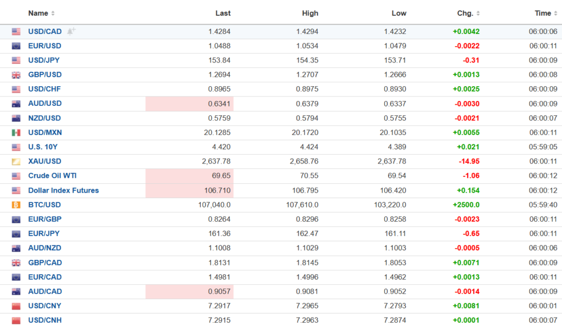This screenshot has height=327, width=562.
Task: Click the Chinese flag beside USD/CNY
Action: point(16,306)
